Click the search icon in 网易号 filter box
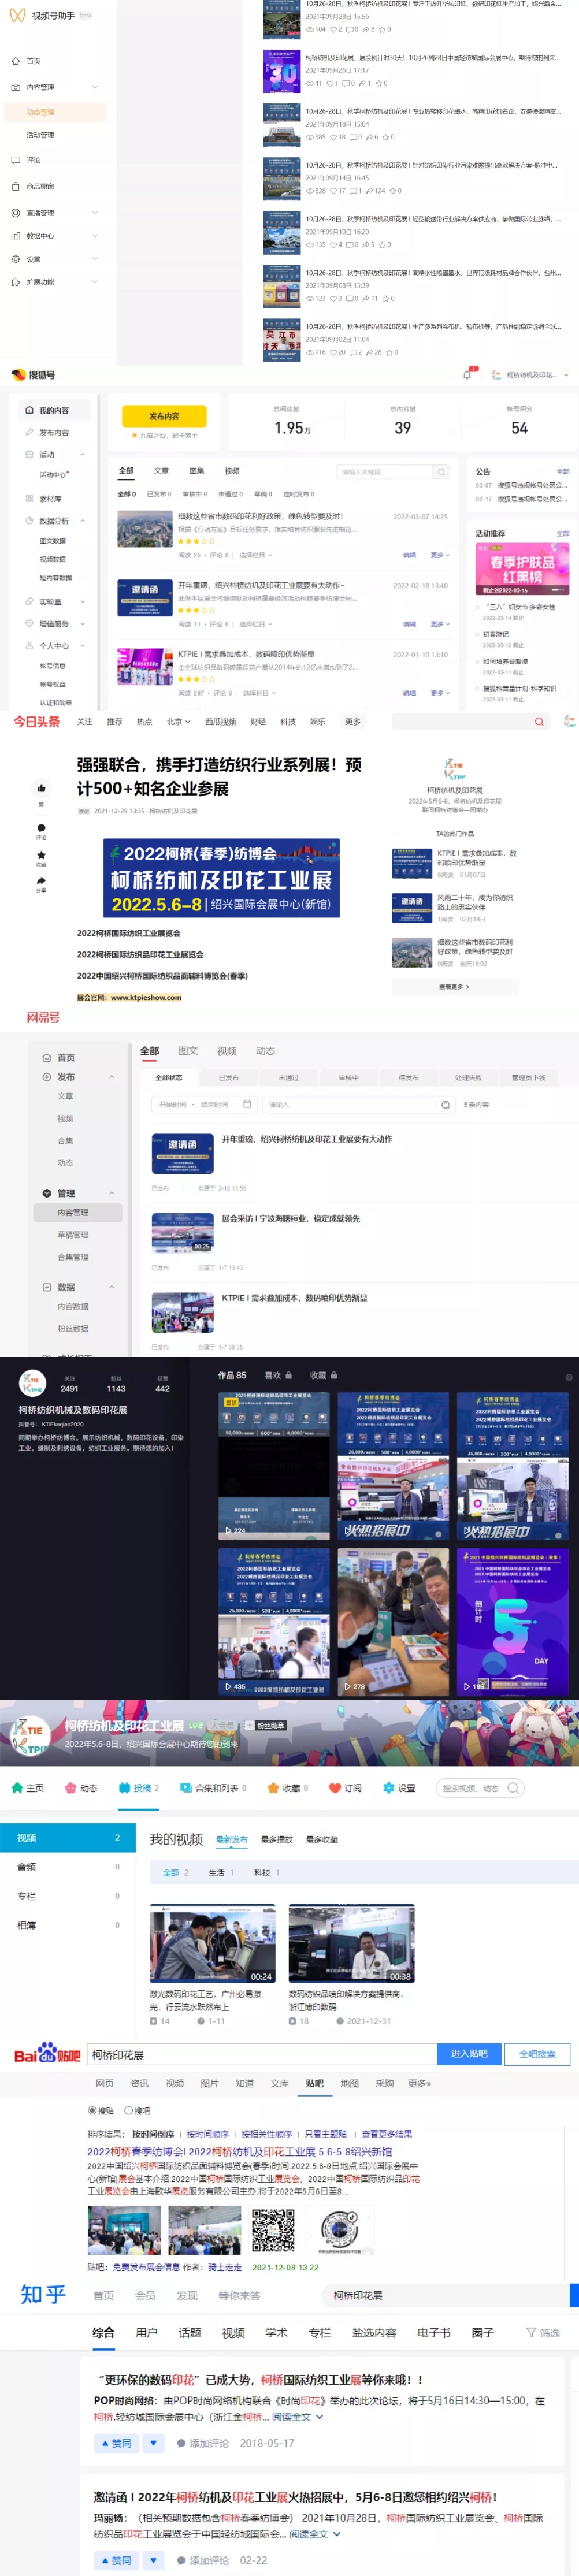Image resolution: width=579 pixels, height=2576 pixels. [445, 1105]
